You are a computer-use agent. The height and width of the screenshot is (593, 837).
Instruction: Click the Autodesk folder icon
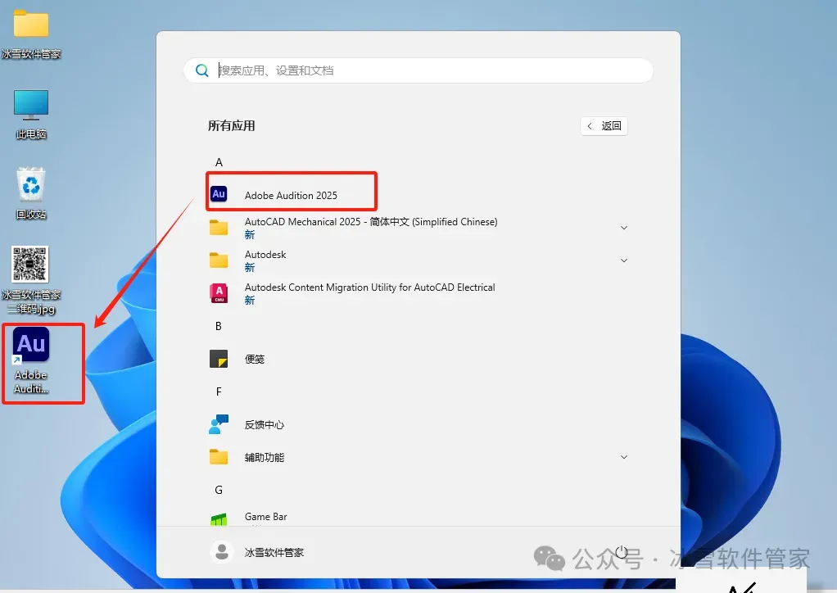pos(219,260)
